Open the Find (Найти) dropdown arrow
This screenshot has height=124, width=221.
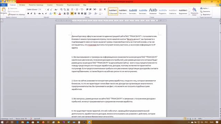pos(209,8)
